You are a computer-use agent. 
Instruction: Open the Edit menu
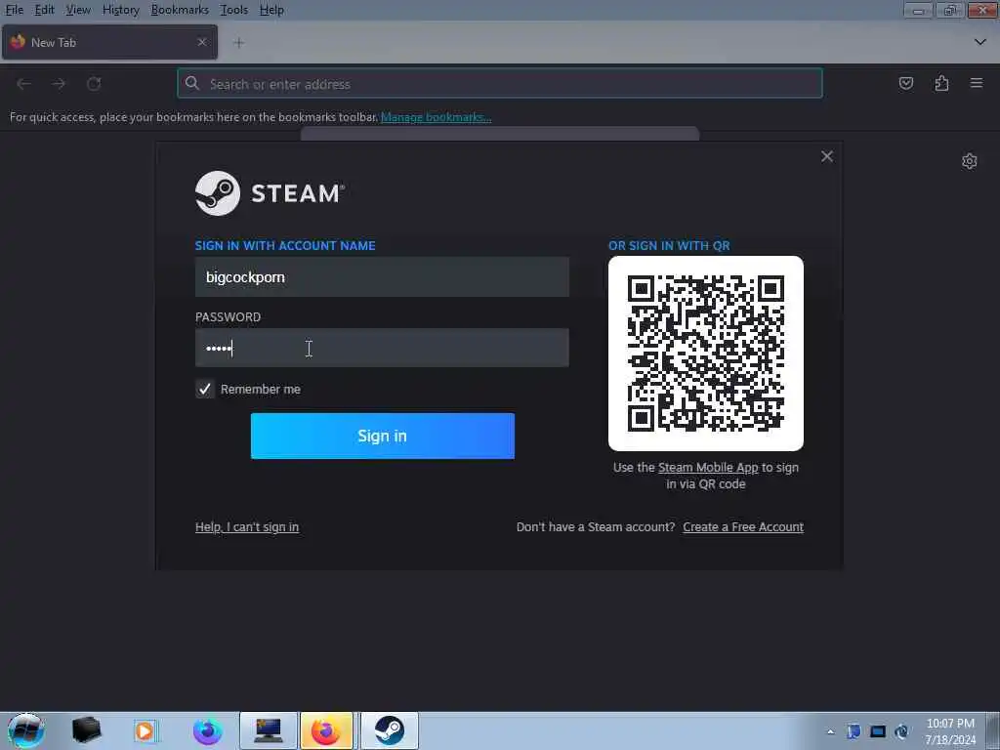coord(44,10)
